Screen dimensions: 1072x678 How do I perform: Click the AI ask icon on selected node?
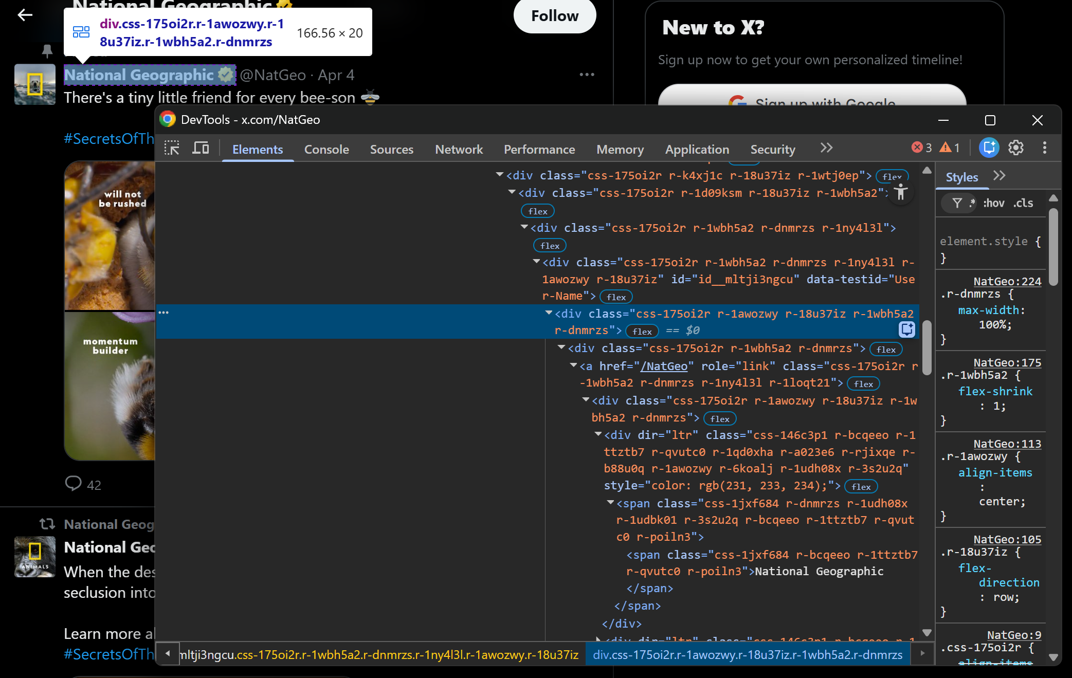(907, 329)
